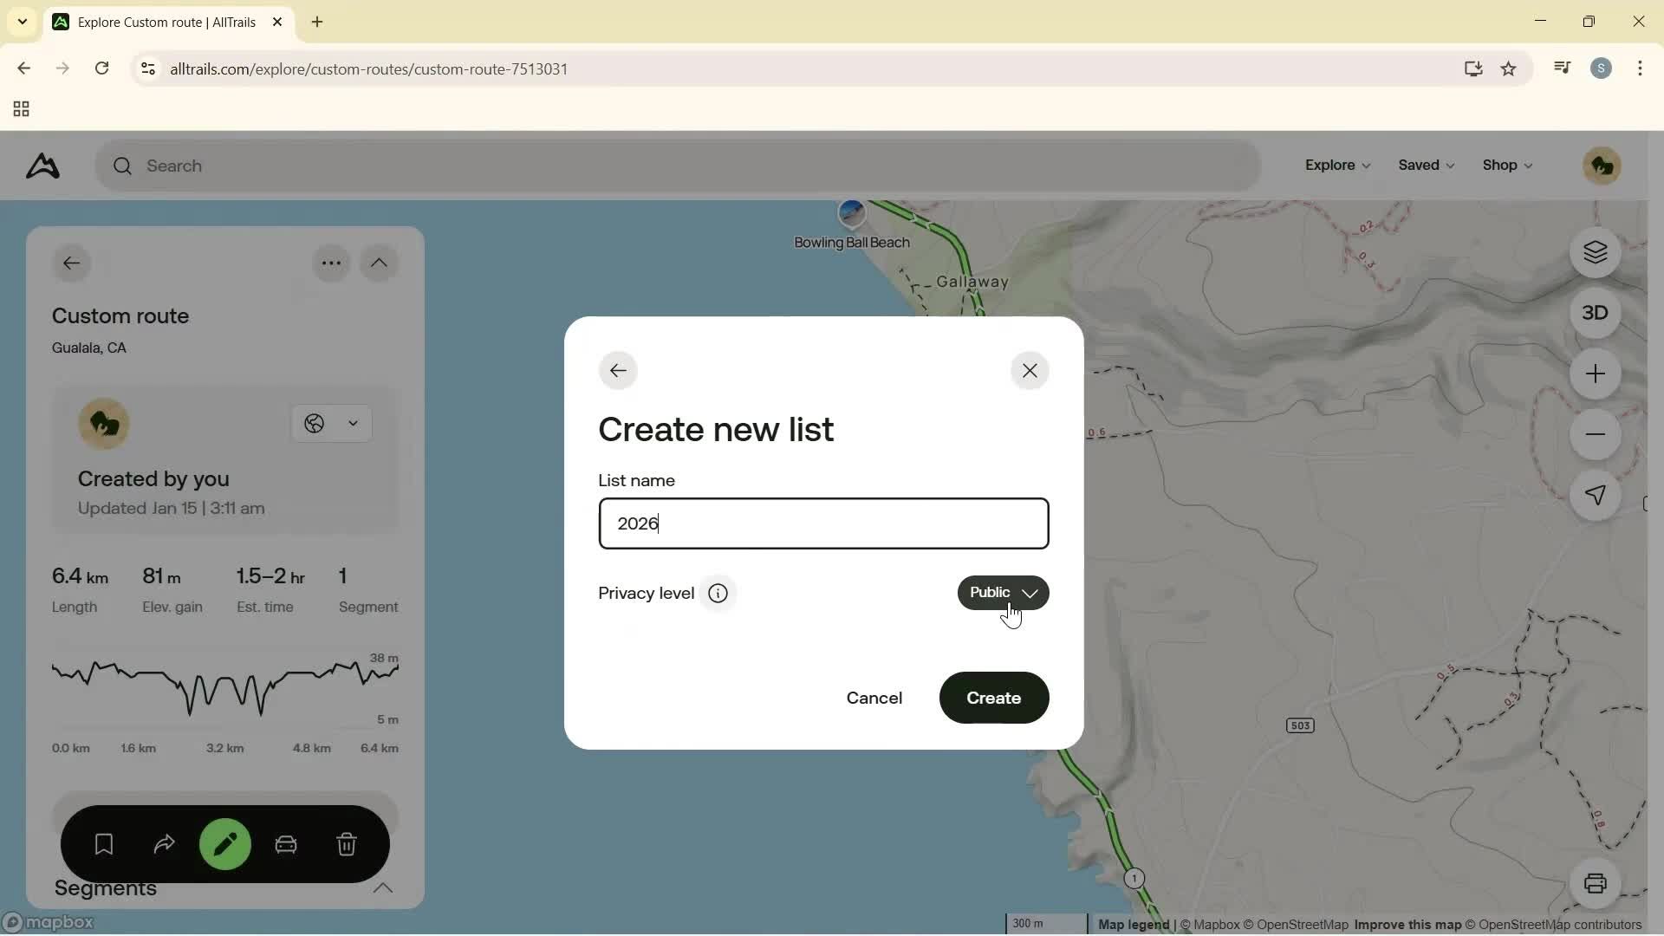1664x936 pixels.
Task: Toggle 3D map view
Action: pos(1596,312)
